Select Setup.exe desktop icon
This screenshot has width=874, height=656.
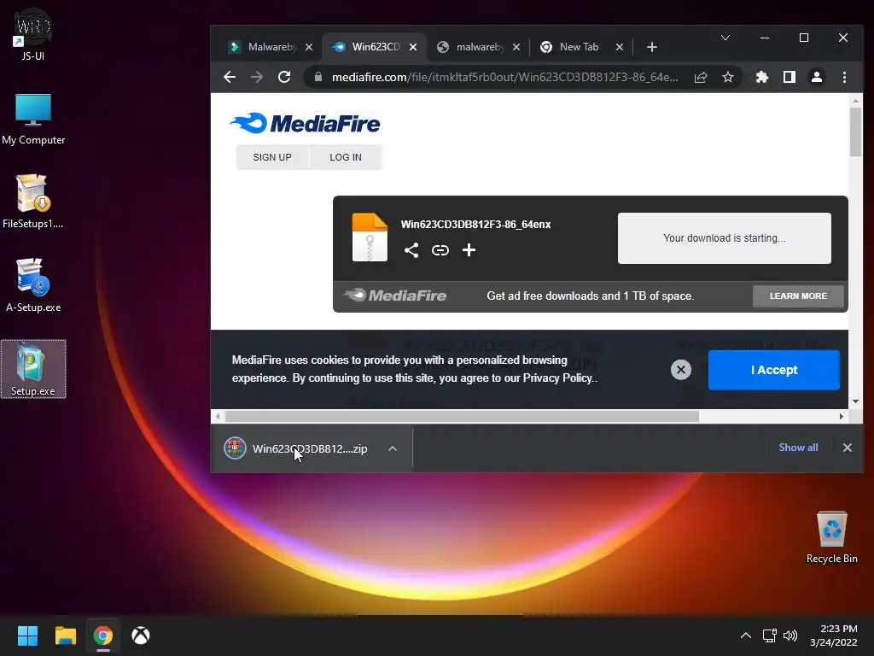tap(33, 369)
